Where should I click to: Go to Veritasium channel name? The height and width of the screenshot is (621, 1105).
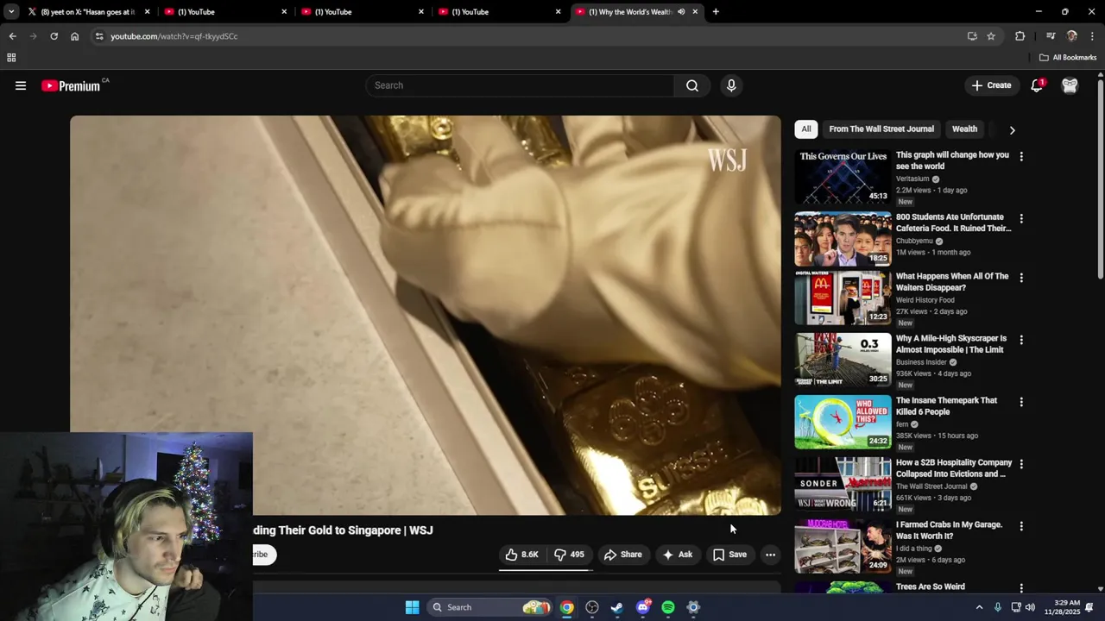pyautogui.click(x=912, y=179)
